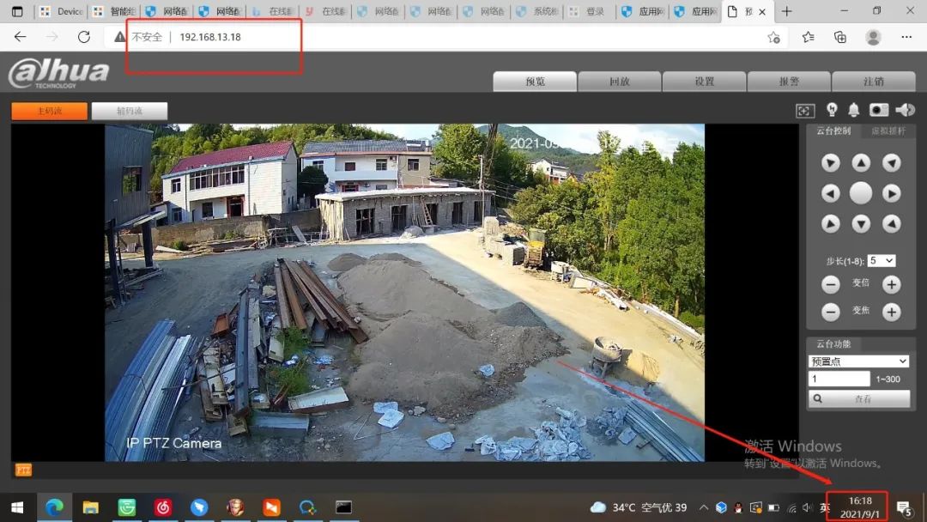The width and height of the screenshot is (927, 522).
Task: Increase zoom with 变倍 plus button
Action: [x=892, y=284]
